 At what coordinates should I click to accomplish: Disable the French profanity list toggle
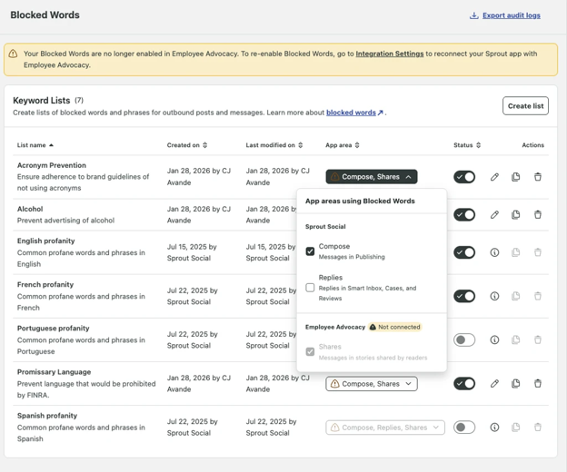(x=464, y=296)
